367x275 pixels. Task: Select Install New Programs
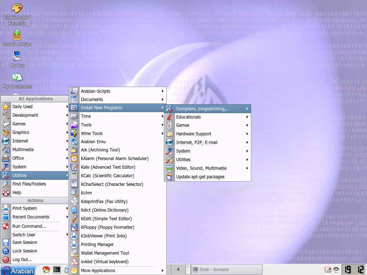118,108
